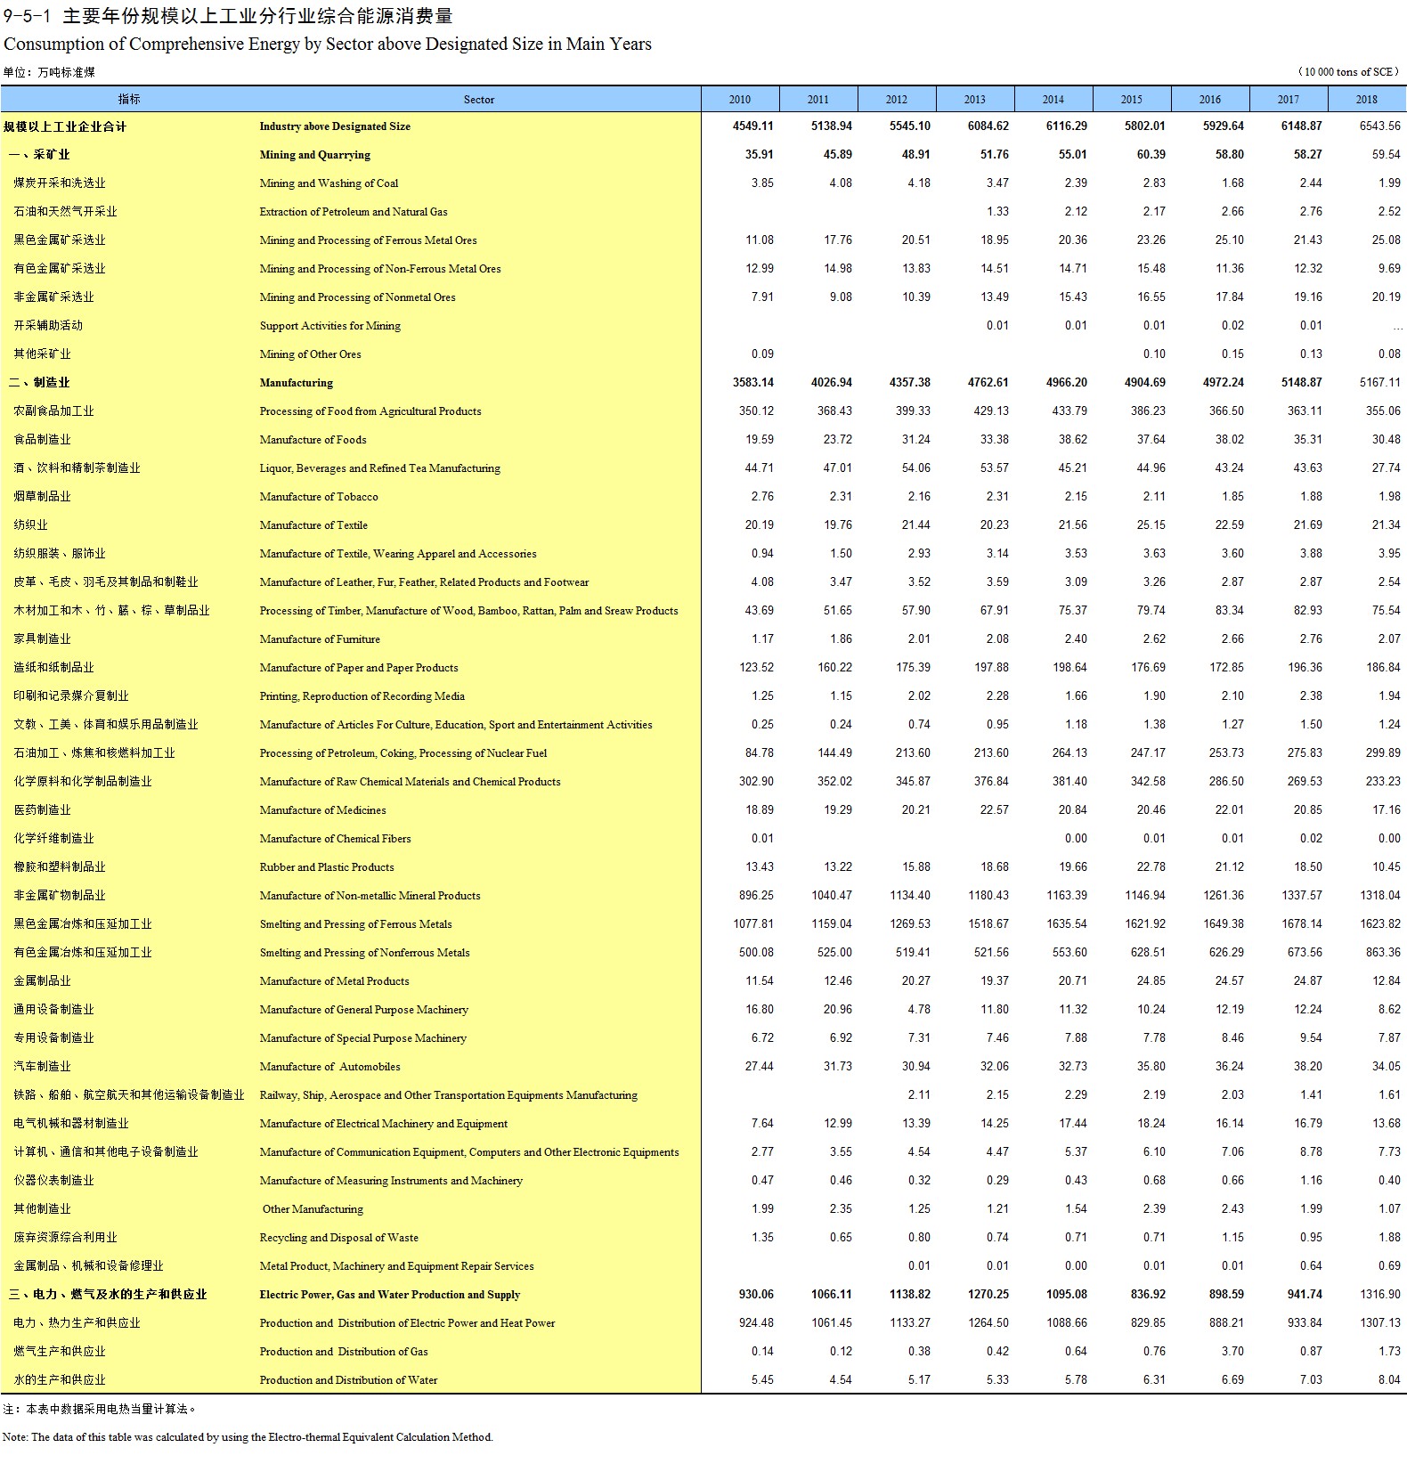Click the 1678.14 Ferrous Metals 2017 value
Image resolution: width=1407 pixels, height=1480 pixels.
pos(1301,924)
